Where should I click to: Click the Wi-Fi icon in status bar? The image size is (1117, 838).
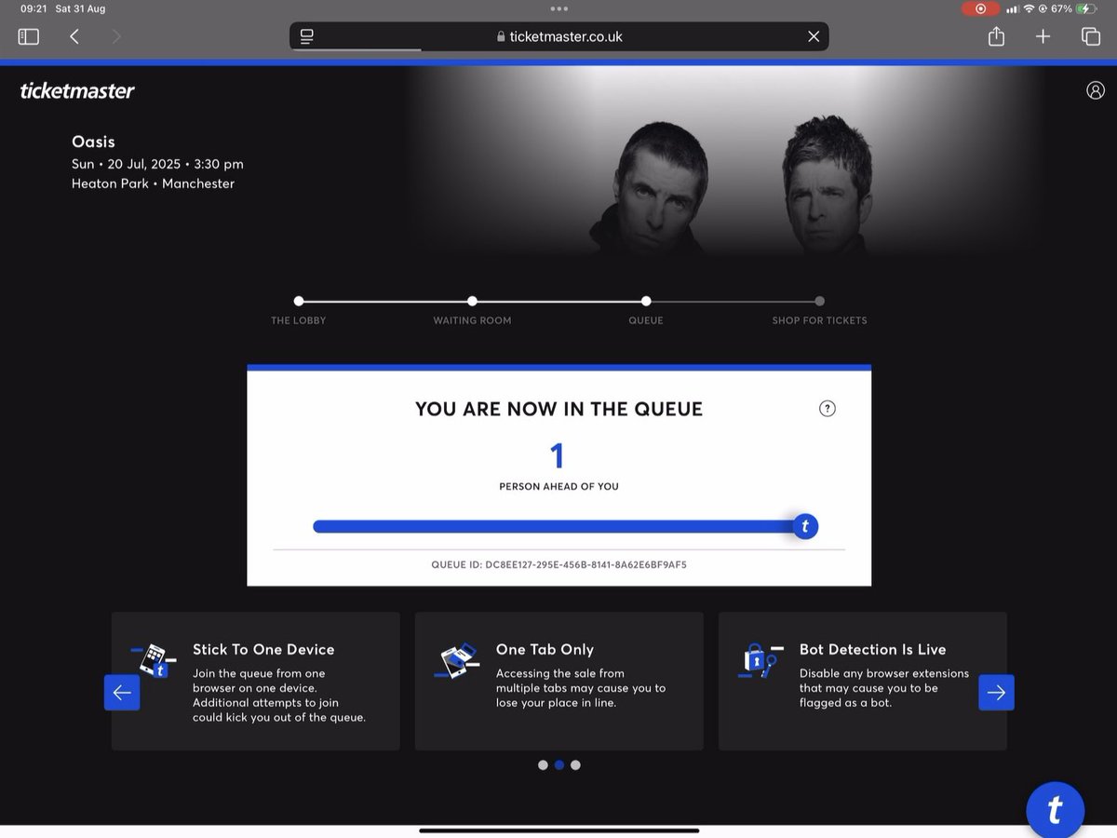point(1029,8)
